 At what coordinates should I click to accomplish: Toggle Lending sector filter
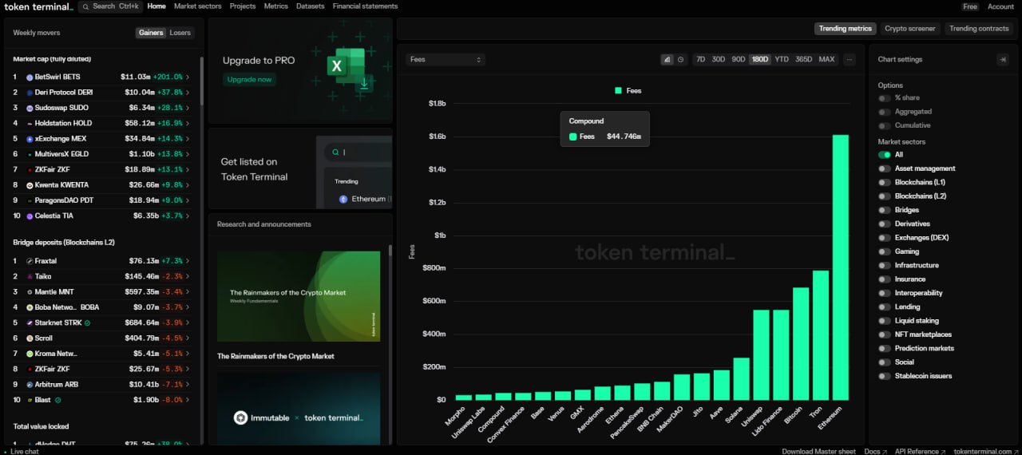click(884, 307)
